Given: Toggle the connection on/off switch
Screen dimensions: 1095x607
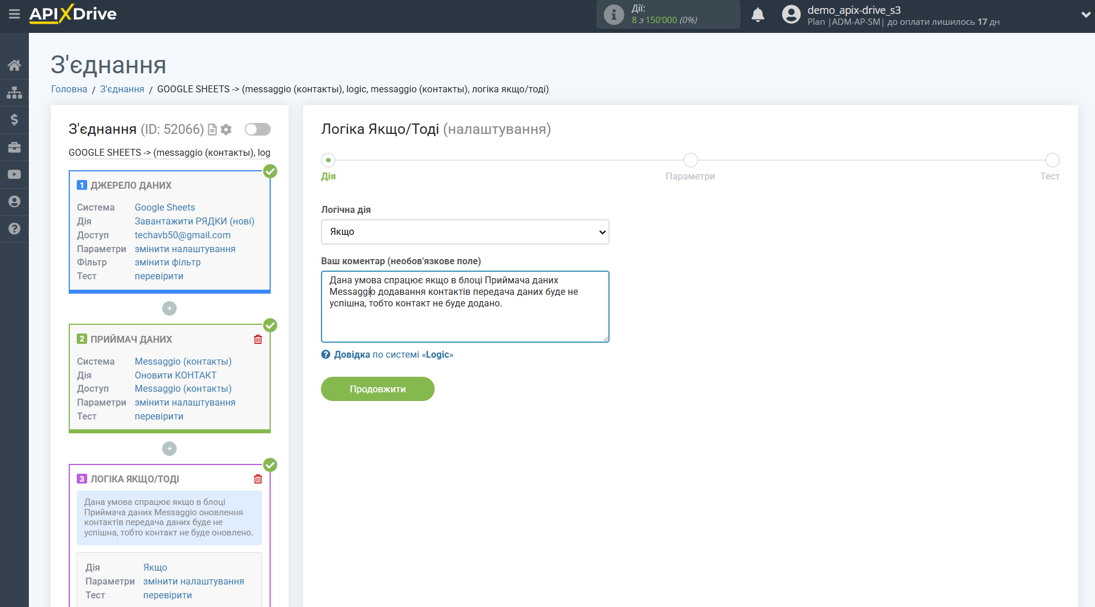Looking at the screenshot, I should coord(257,129).
